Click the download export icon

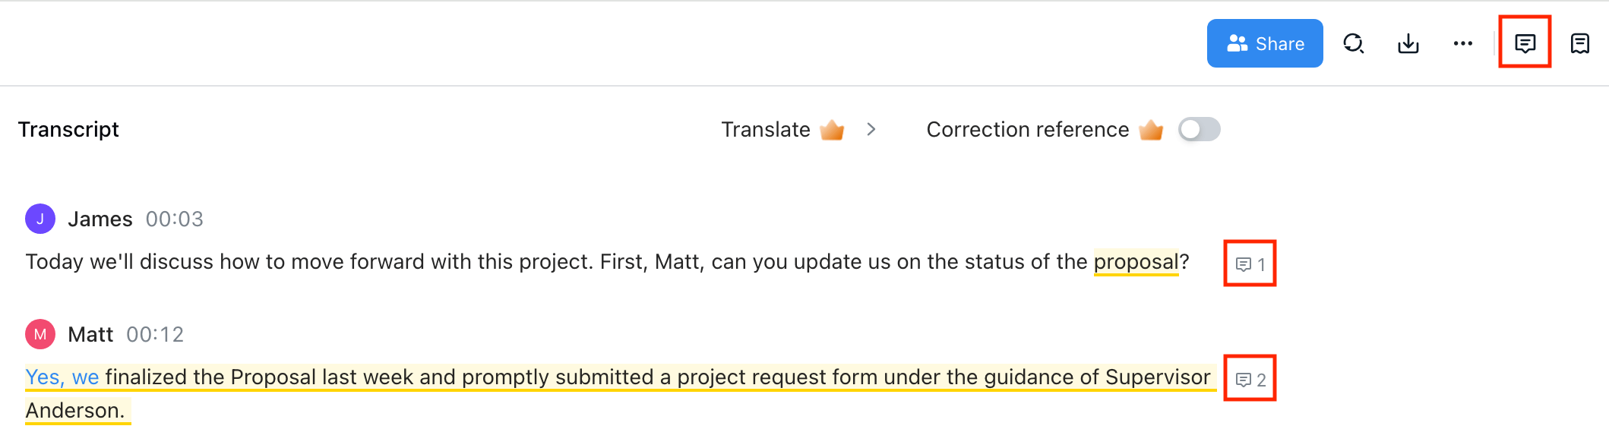[1408, 43]
